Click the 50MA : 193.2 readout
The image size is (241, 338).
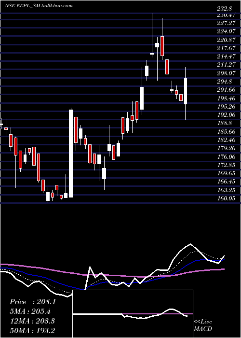tap(33, 331)
